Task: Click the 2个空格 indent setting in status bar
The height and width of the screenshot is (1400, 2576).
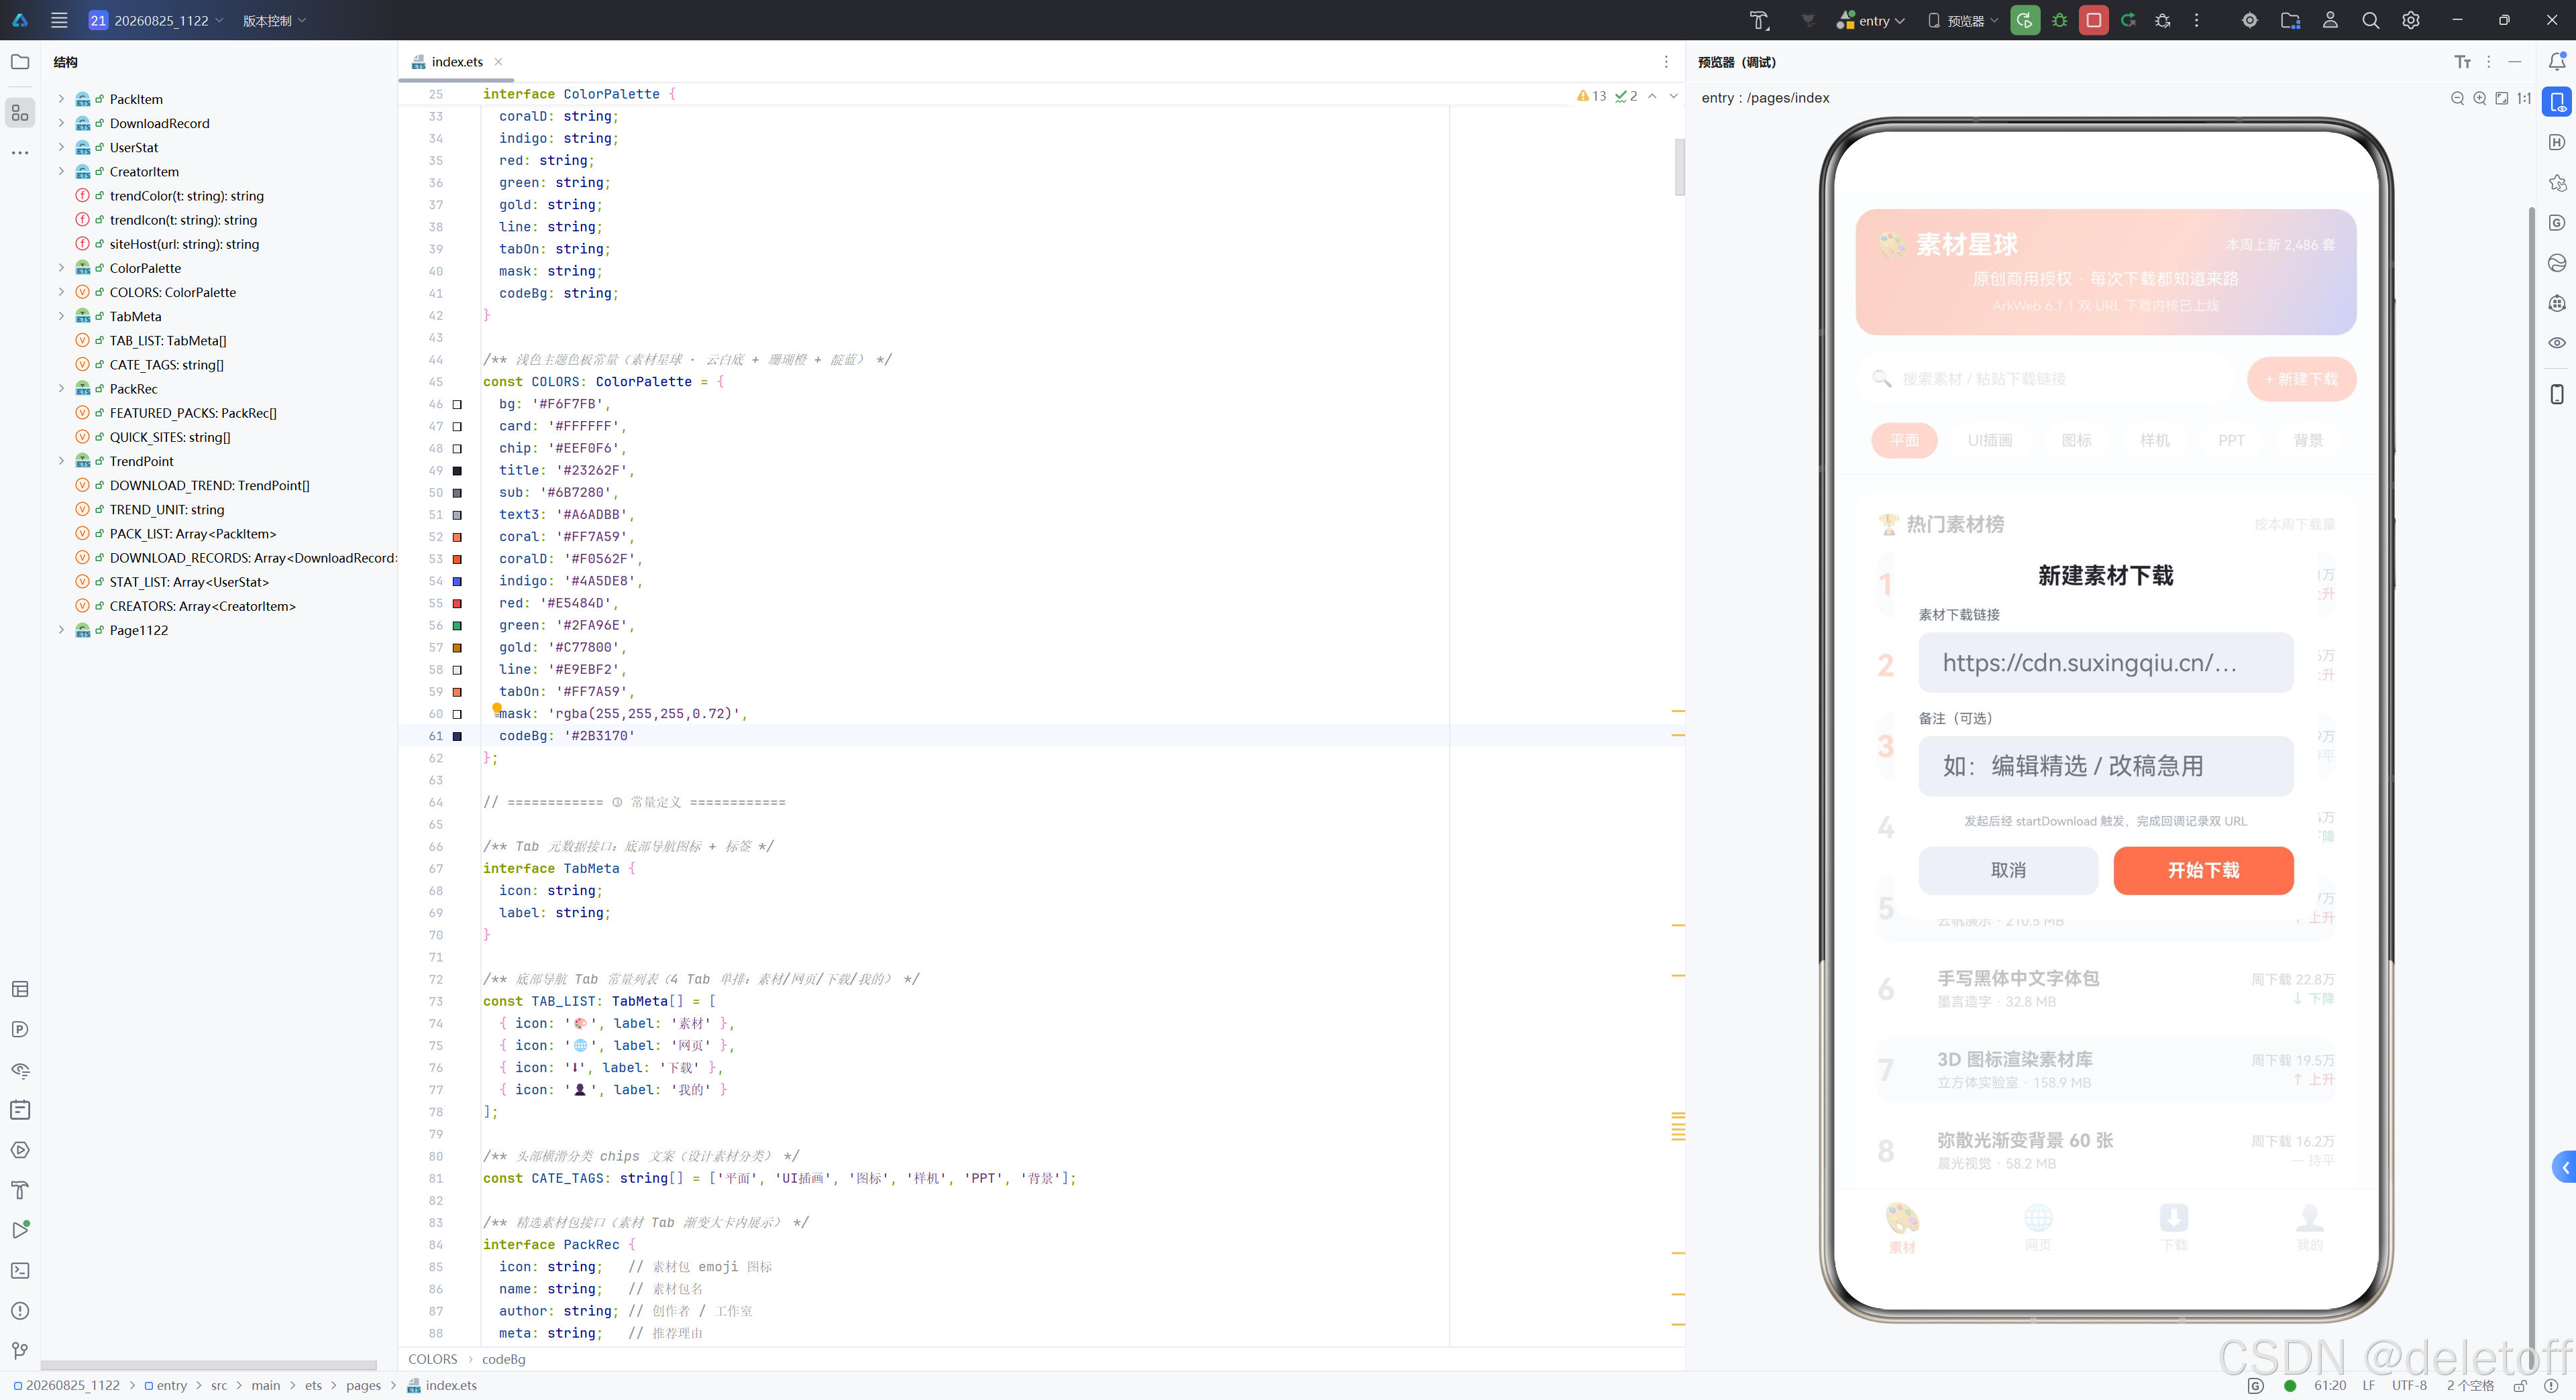Action: (x=2470, y=1386)
